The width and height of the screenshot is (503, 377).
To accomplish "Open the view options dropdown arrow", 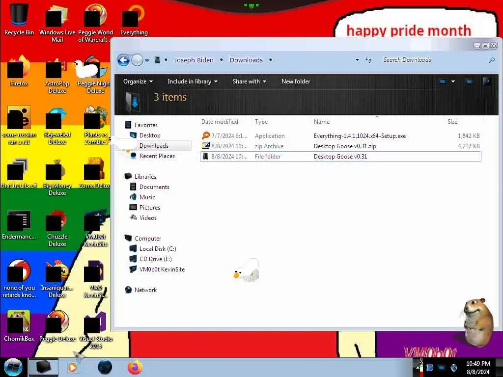I will [453, 81].
